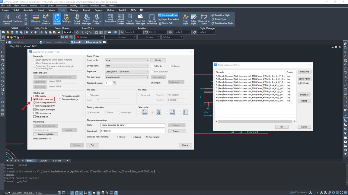Click the Unnamed Group icon
Screen dimensions: 348x195
click(7, 19)
